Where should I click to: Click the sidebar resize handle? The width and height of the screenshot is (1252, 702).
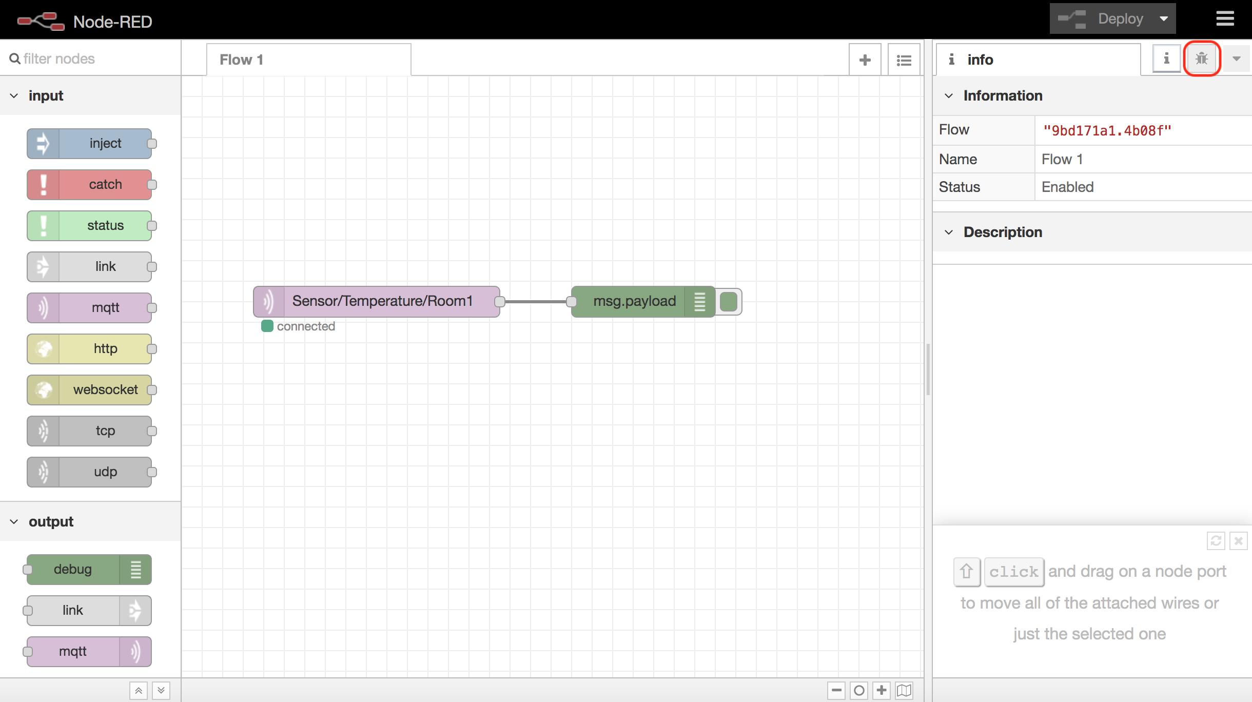(x=928, y=369)
